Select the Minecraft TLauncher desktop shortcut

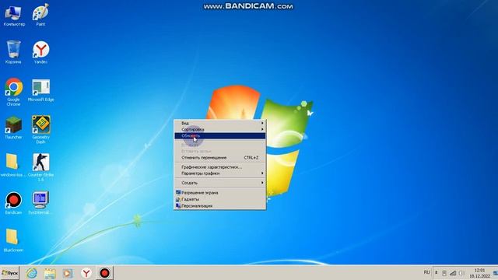[x=13, y=128]
